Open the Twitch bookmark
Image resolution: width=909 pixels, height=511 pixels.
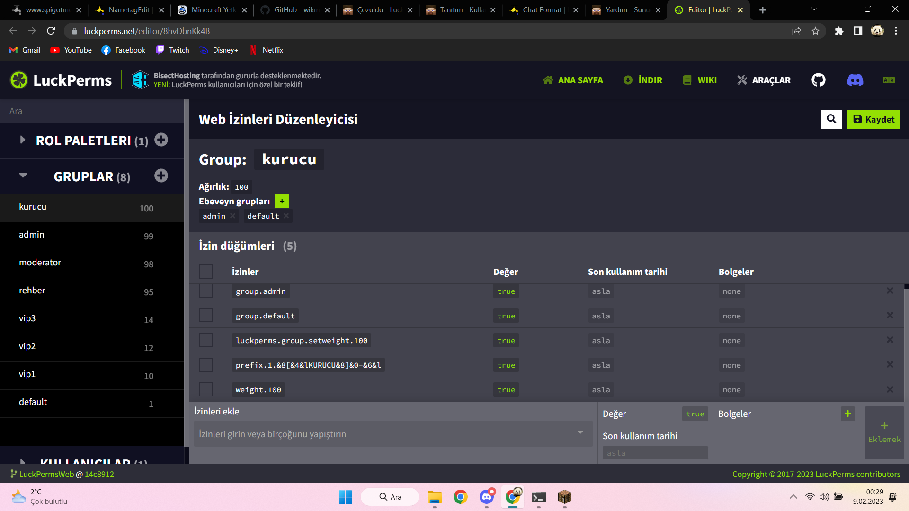172,50
